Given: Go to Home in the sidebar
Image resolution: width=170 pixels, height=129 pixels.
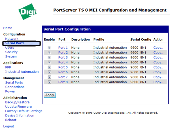Looking at the screenshot, I should (x=8, y=28).
